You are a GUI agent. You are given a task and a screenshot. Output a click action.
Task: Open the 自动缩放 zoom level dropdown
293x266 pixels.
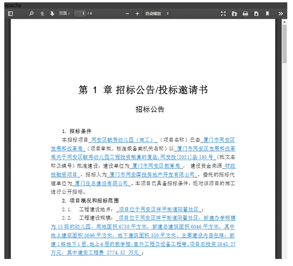(157, 14)
